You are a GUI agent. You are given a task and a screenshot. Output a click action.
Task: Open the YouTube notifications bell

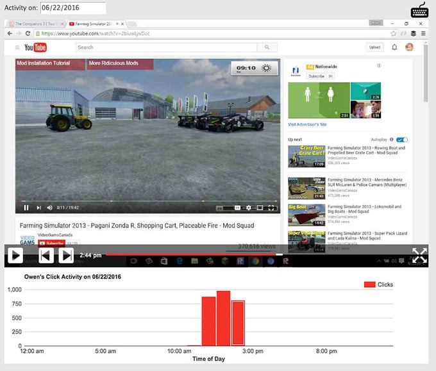point(394,47)
